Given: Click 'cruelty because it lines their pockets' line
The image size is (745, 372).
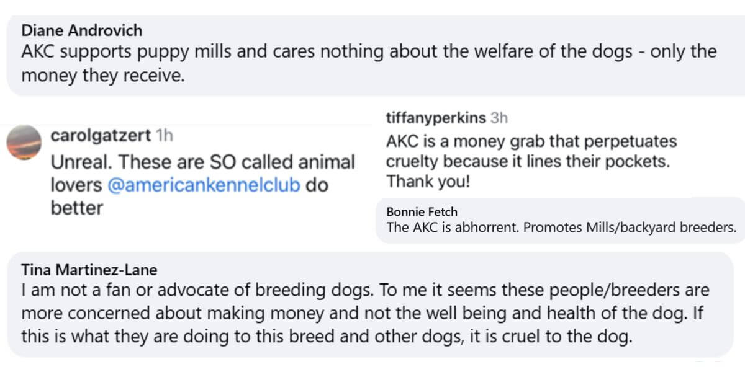Looking at the screenshot, I should 528,162.
